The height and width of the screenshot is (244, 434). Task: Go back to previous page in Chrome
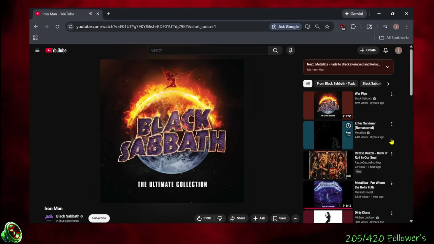pos(36,26)
